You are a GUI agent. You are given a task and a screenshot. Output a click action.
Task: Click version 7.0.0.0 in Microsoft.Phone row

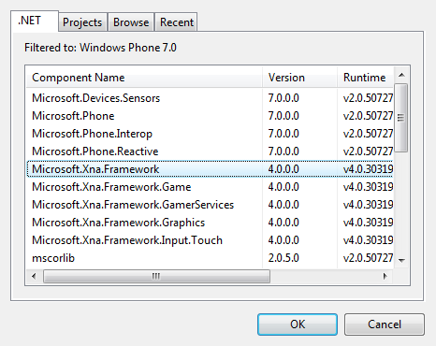[283, 116]
